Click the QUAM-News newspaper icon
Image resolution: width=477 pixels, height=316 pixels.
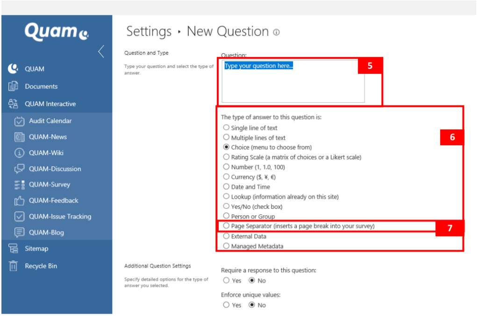pyautogui.click(x=20, y=137)
